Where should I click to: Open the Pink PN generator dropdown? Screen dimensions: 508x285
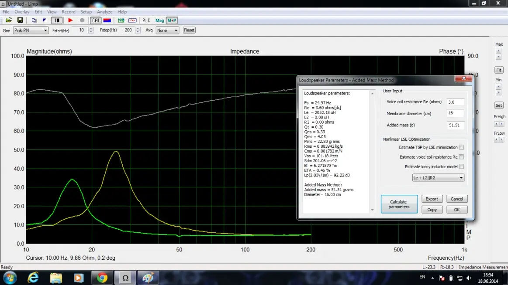tap(31, 31)
